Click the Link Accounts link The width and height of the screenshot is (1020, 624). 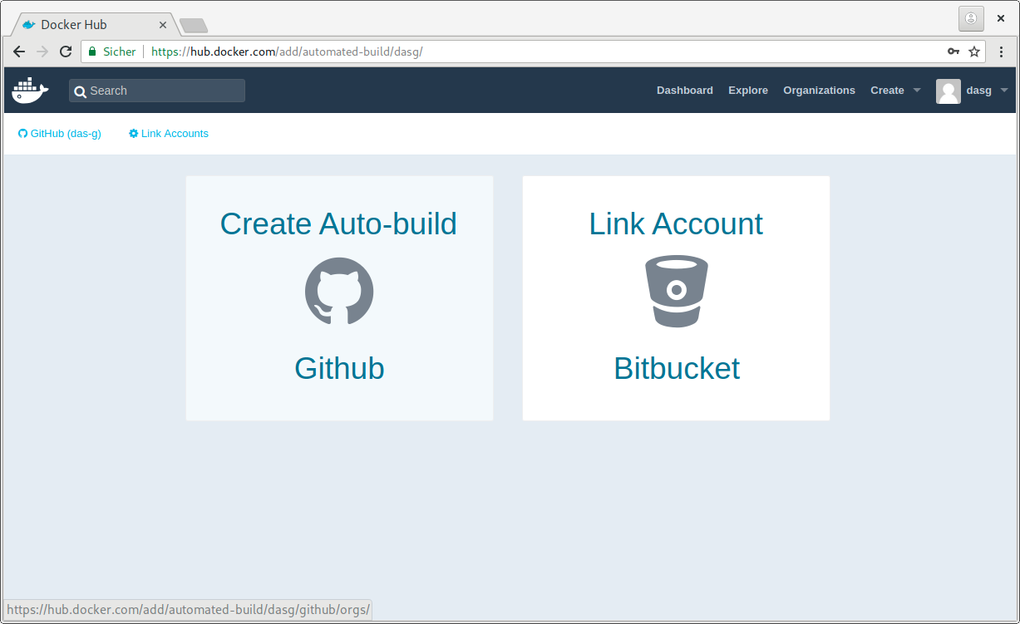click(175, 133)
